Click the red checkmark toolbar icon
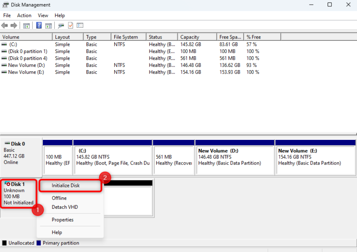357x252 pixels. 71,25
